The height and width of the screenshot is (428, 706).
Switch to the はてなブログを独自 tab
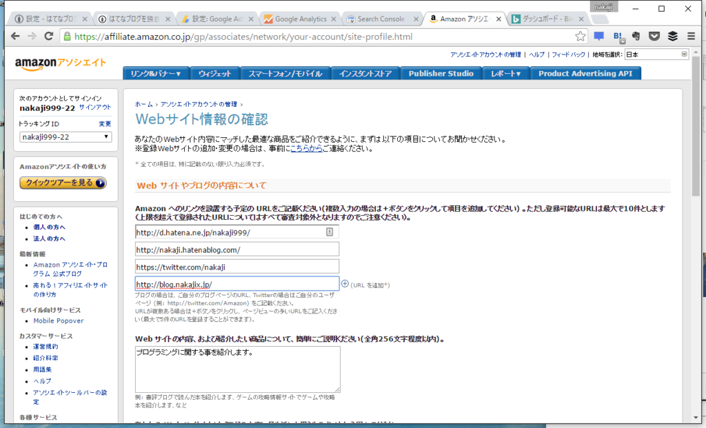(133, 19)
